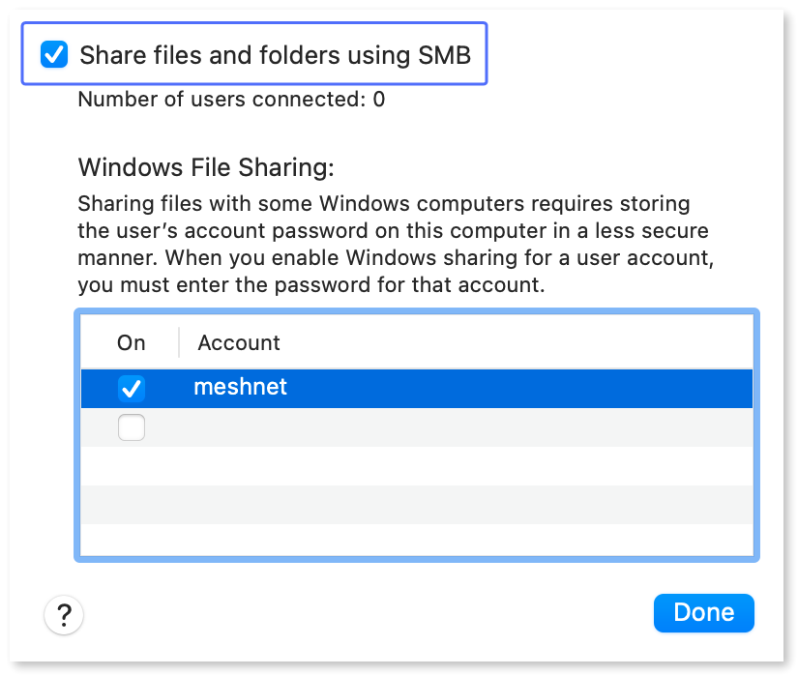Open help from the circular question mark

[x=64, y=615]
